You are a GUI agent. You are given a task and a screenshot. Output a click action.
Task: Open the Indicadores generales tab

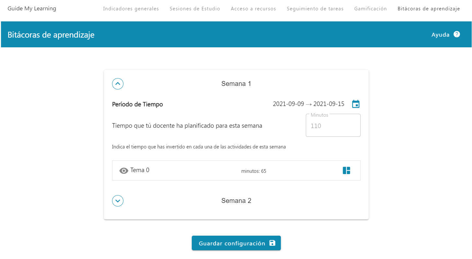tap(131, 9)
